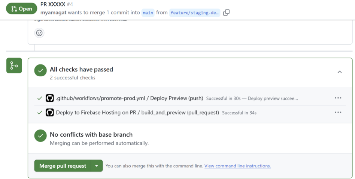Viewport: 355px width, 179px height.
Task: Open merge method dropdown arrow
Action: (97, 166)
